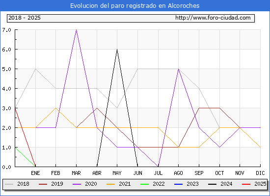Click the 1.0 y-axis value

pos(6,147)
